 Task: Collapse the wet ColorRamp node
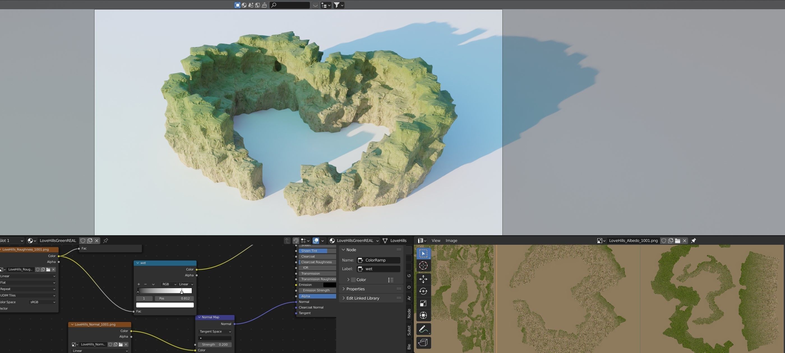[x=138, y=263]
